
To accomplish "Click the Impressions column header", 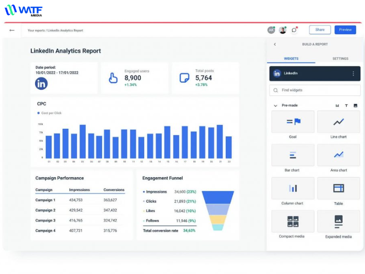I will [79, 190].
